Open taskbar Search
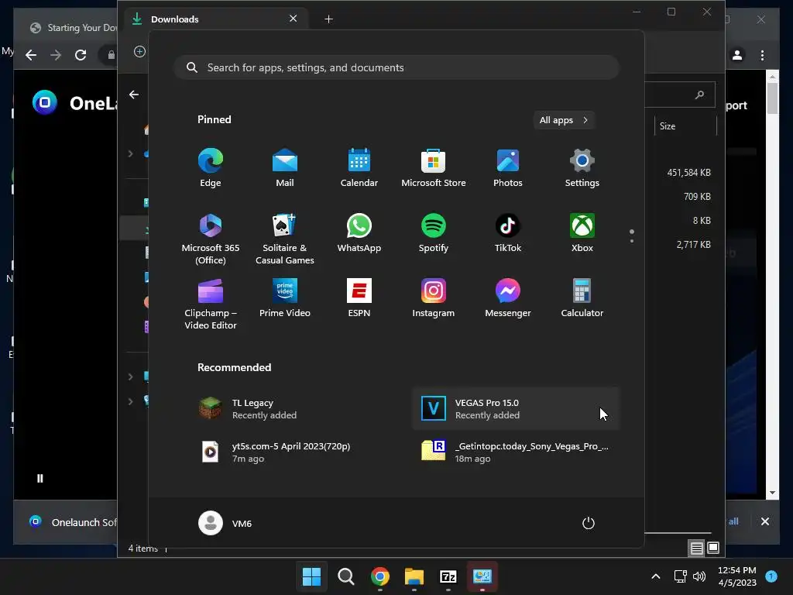The width and height of the screenshot is (793, 595). 346,576
